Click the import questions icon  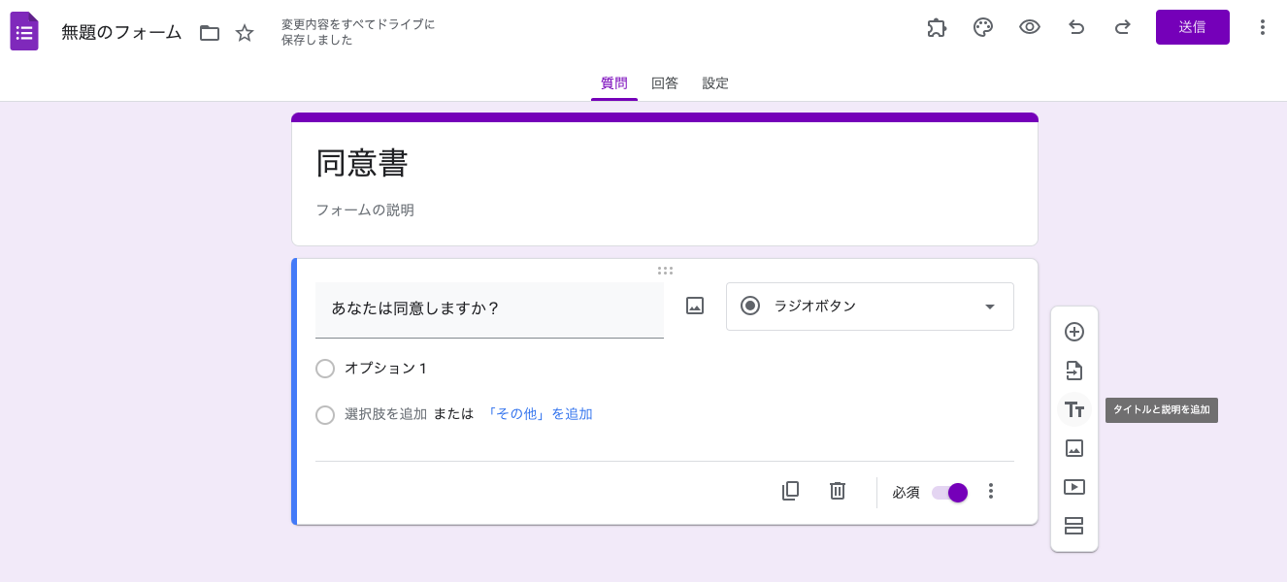click(x=1074, y=371)
